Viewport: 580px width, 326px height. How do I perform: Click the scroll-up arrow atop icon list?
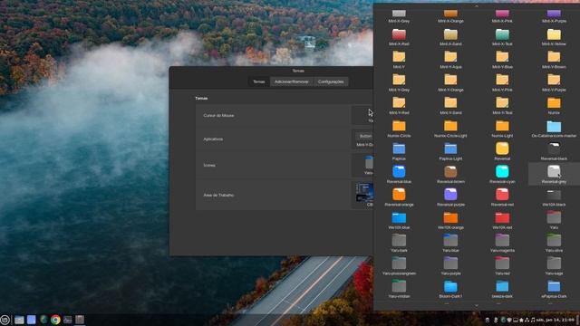coord(477,6)
